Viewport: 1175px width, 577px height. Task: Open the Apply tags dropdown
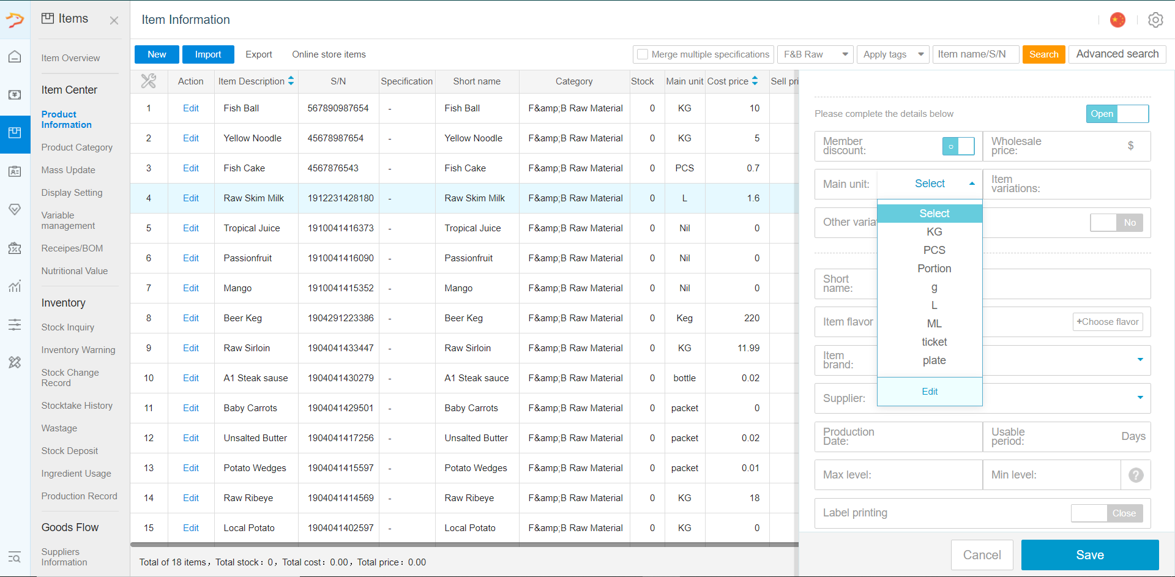tap(893, 54)
